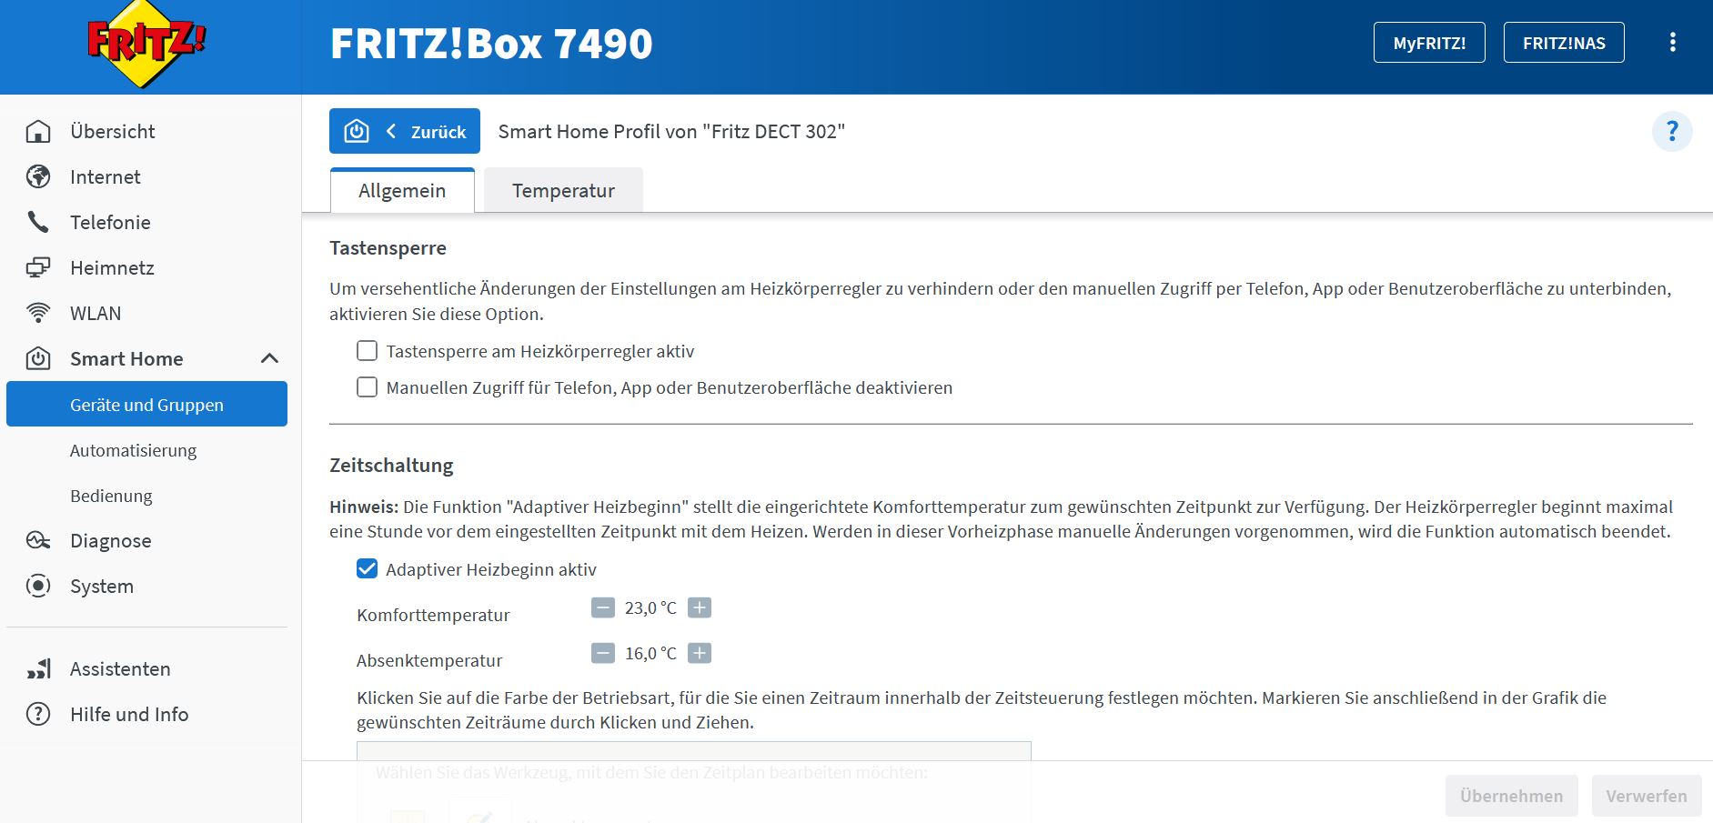Open the FRITZ!NAS button
Image resolution: width=1713 pixels, height=823 pixels.
pos(1564,43)
